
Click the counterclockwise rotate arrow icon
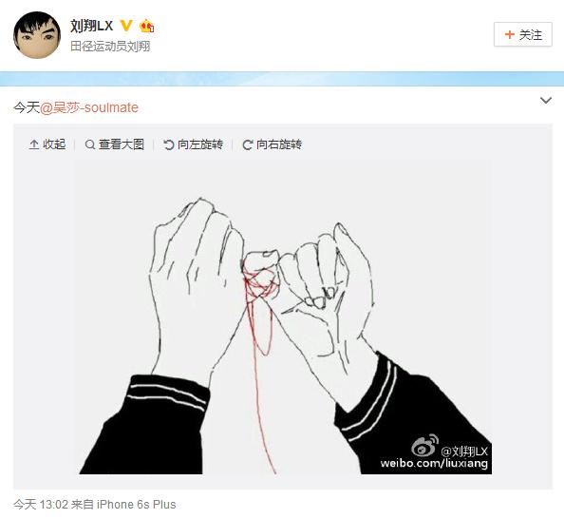[169, 144]
